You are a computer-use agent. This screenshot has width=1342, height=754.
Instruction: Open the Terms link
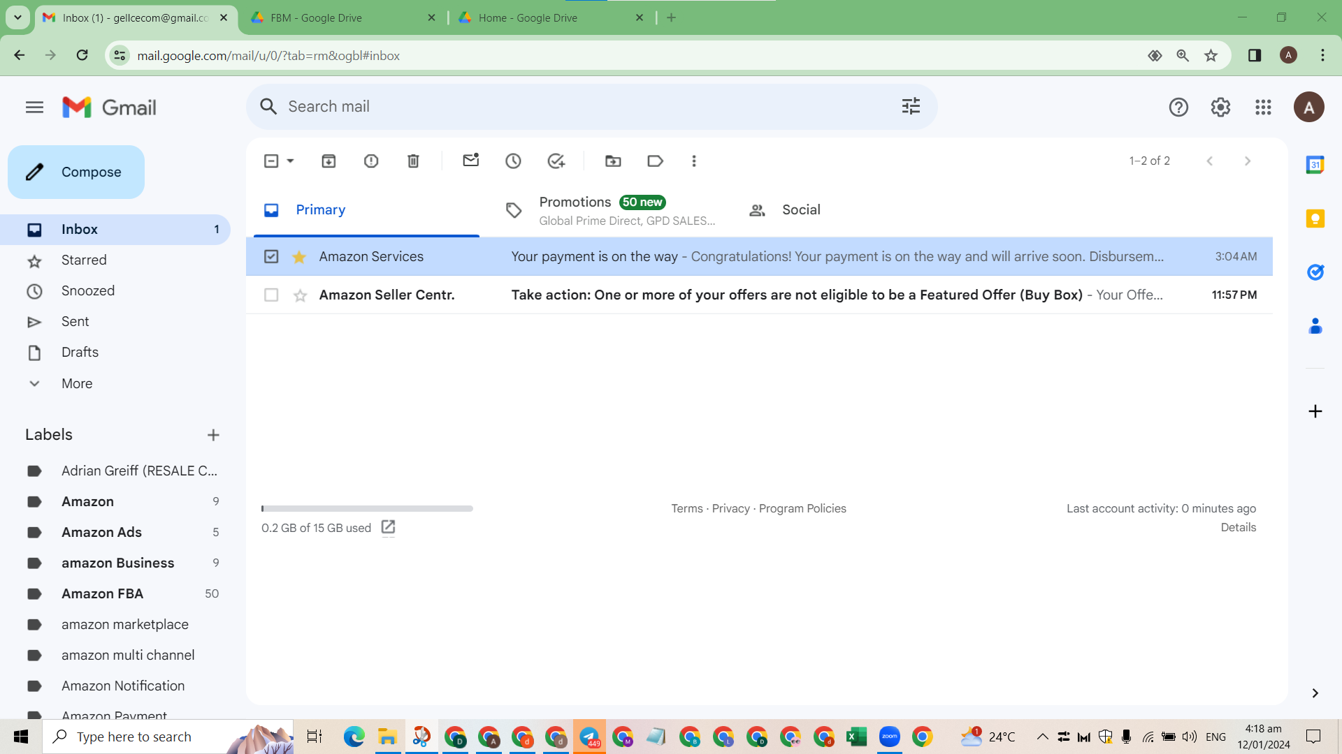click(687, 509)
